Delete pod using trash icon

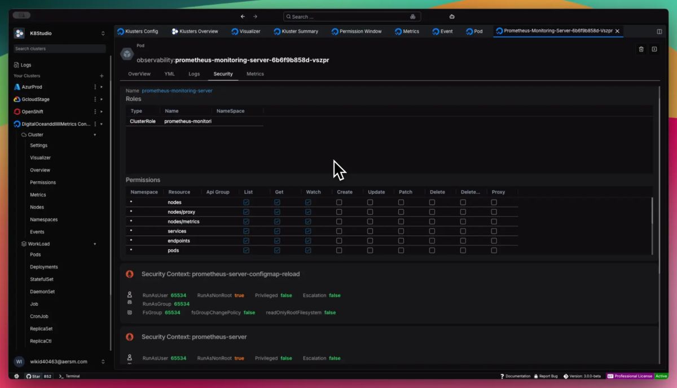(x=641, y=49)
